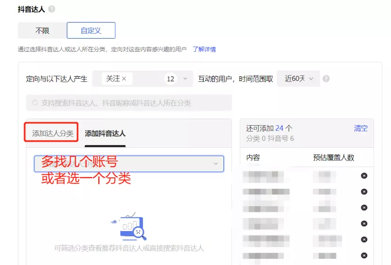Viewport: 391px width, 265px height.
Task: Click the search field for 抖音达人
Action: tap(129, 103)
